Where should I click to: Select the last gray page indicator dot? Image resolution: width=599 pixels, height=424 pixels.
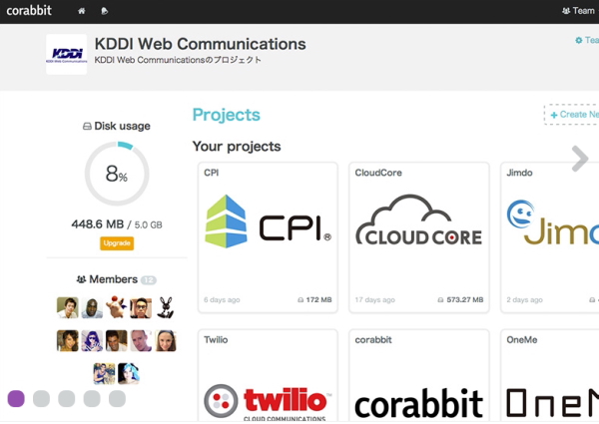[x=117, y=399]
